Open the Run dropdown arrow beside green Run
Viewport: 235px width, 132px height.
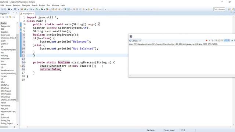[x=39, y=9]
